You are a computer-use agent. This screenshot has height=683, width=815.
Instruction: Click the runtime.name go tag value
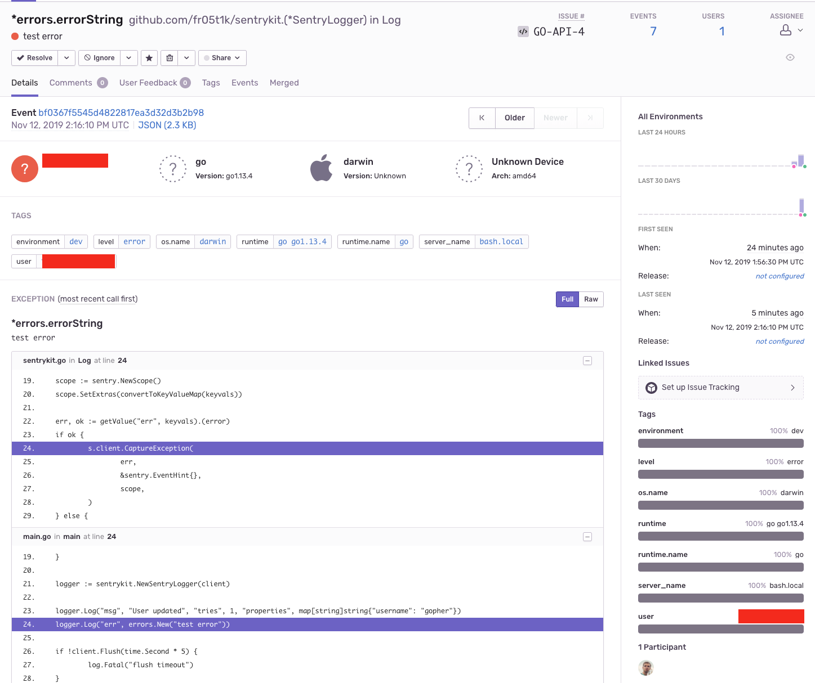pos(404,242)
